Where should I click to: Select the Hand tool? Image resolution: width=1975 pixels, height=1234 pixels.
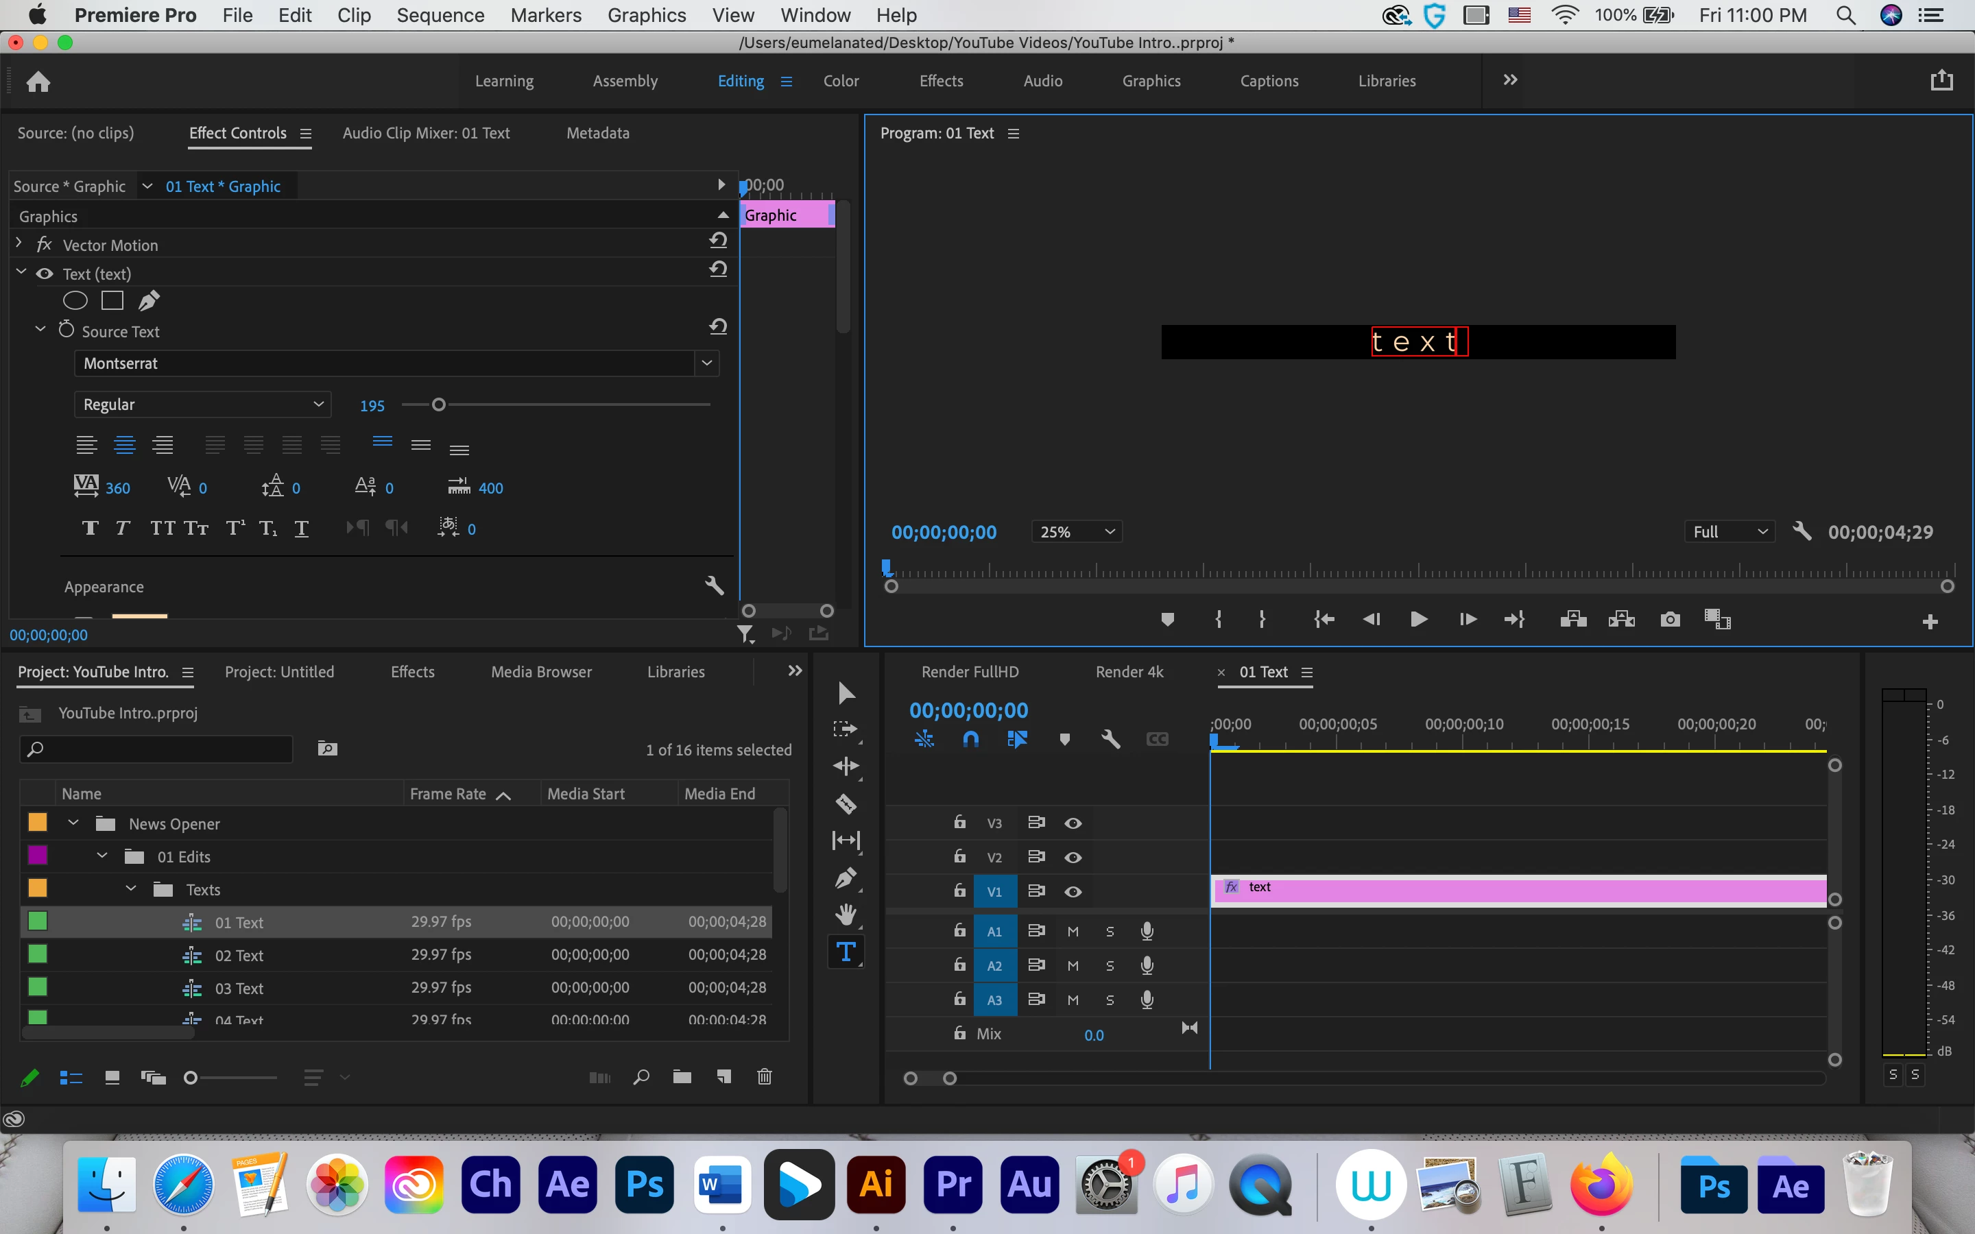pos(846,914)
